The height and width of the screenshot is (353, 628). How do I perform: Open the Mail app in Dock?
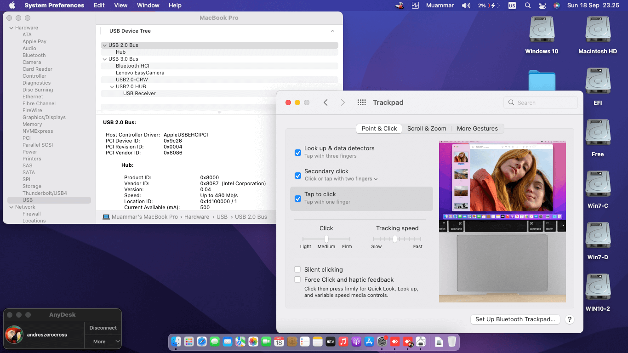click(227, 342)
